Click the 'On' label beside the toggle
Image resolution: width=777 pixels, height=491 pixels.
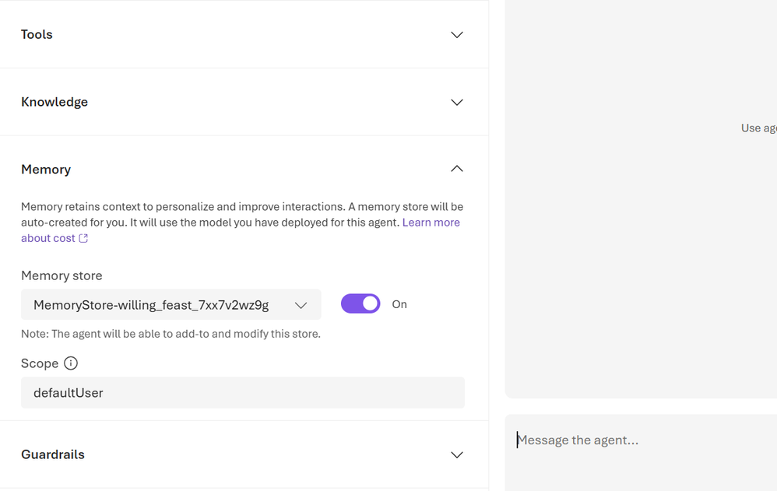[x=399, y=304]
